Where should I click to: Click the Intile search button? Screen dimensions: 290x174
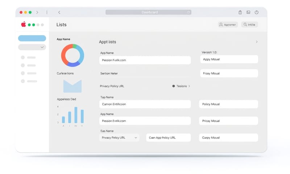[x=249, y=25]
